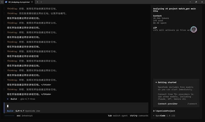Viewport: 205px width, 122px height.
Task: Click the blue Build agent label
Action: (10, 111)
